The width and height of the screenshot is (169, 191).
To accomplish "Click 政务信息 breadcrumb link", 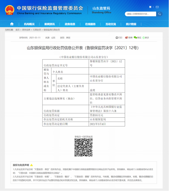I will (26, 30).
